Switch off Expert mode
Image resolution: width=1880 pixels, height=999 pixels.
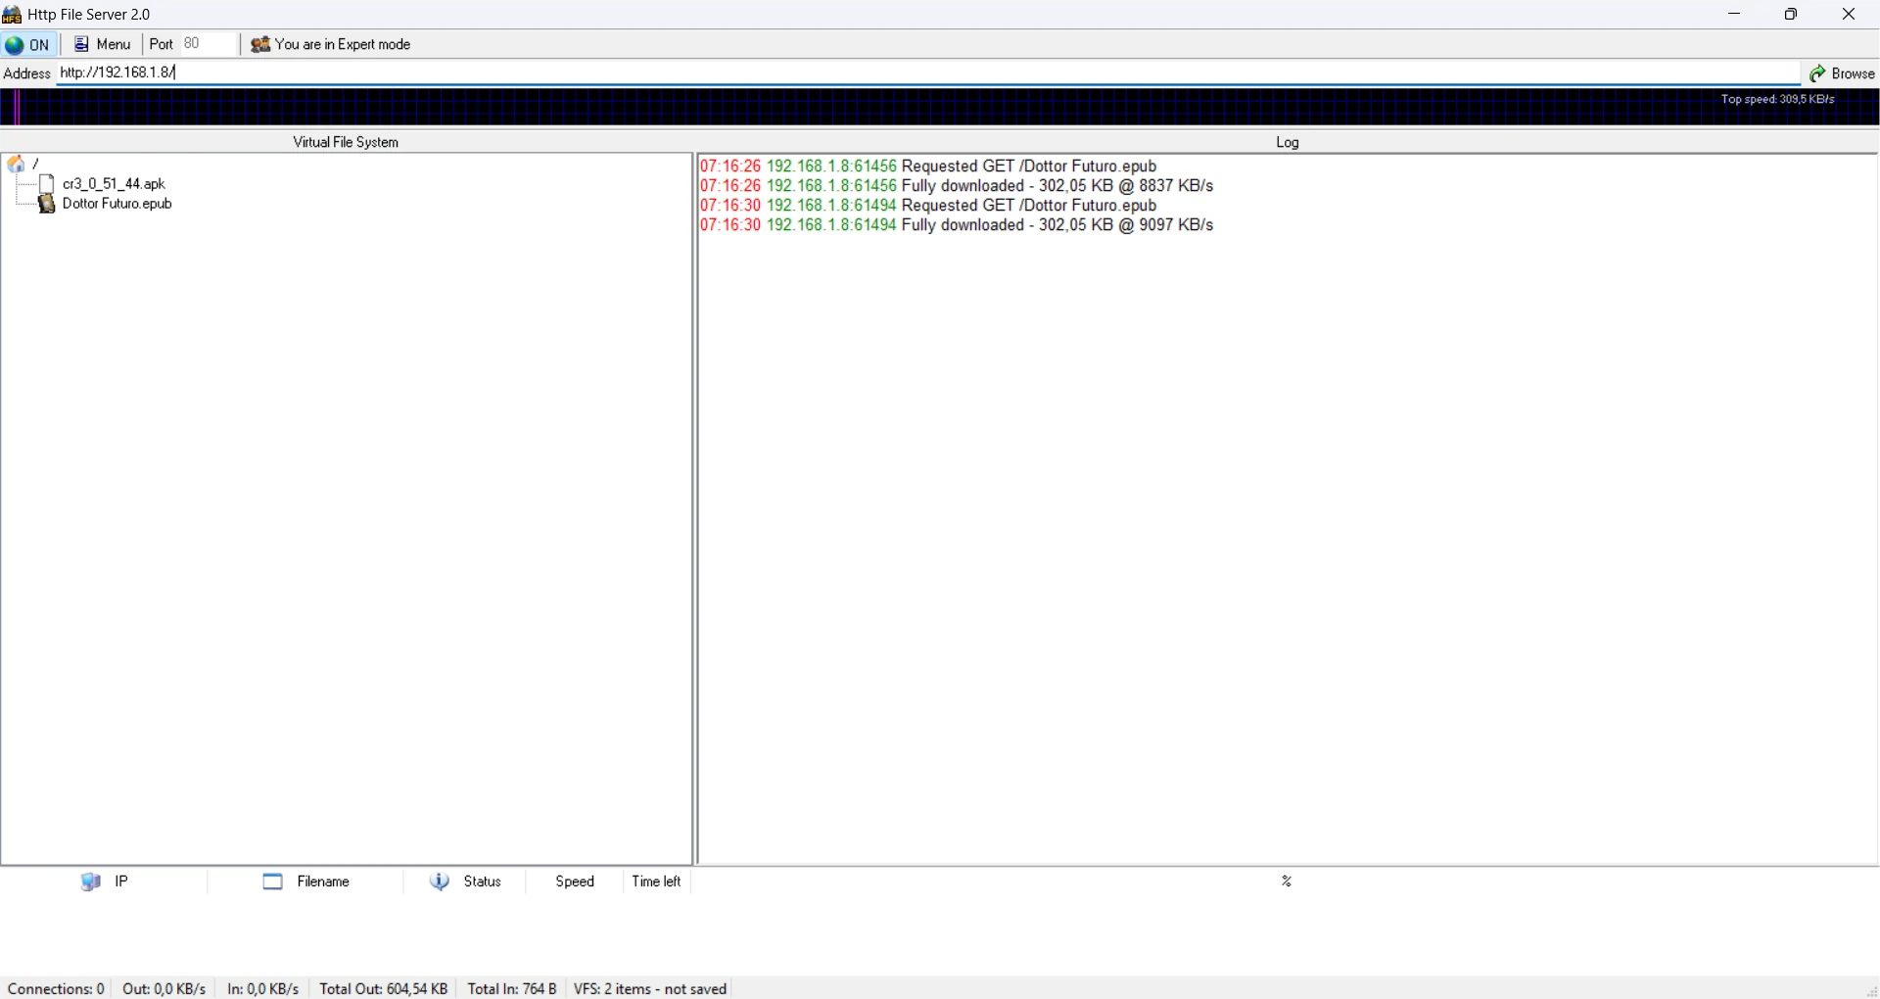click(331, 44)
